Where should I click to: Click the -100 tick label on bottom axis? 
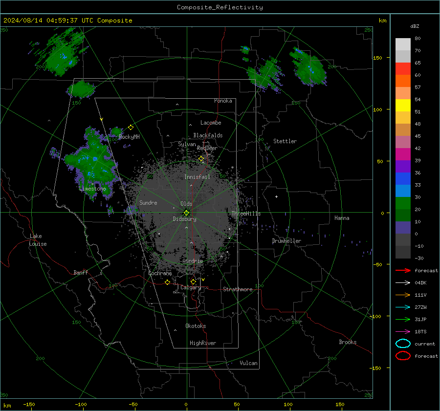81,405
